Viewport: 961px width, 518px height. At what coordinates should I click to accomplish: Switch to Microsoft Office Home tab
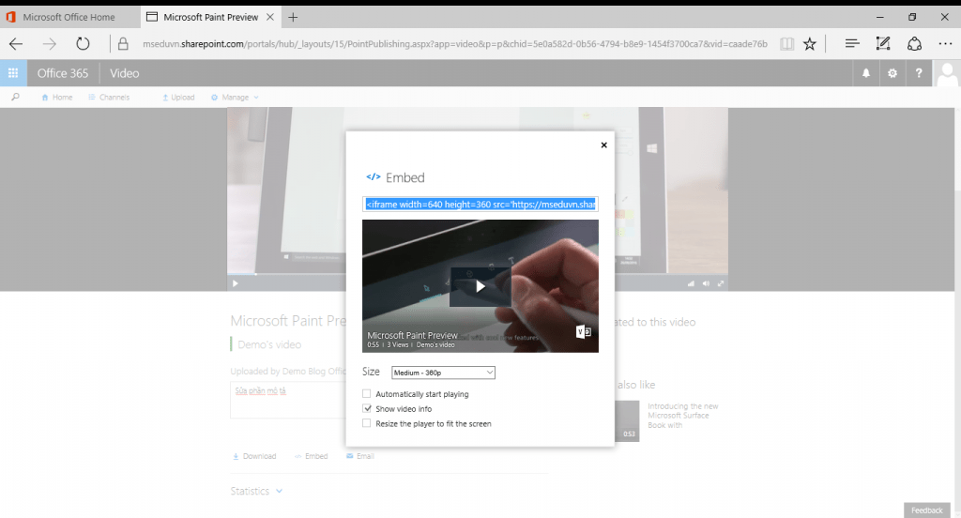coord(69,17)
